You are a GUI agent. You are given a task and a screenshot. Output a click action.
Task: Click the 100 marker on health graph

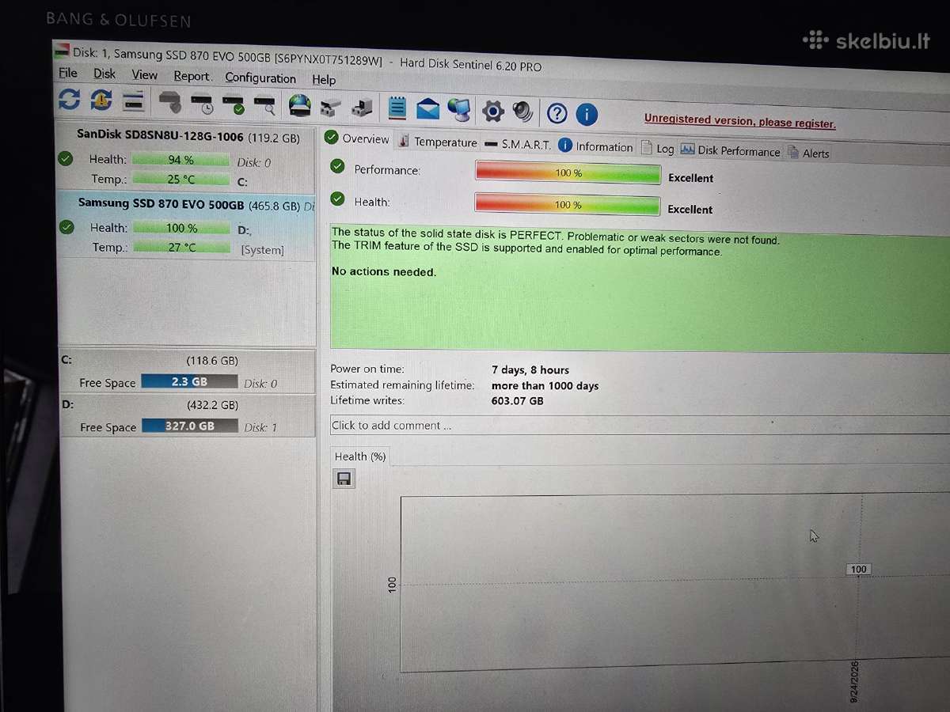[x=859, y=570]
